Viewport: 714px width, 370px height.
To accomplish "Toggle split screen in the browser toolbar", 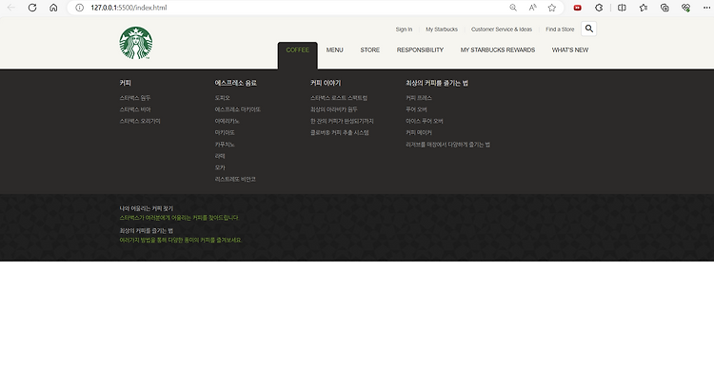I will 622,8.
